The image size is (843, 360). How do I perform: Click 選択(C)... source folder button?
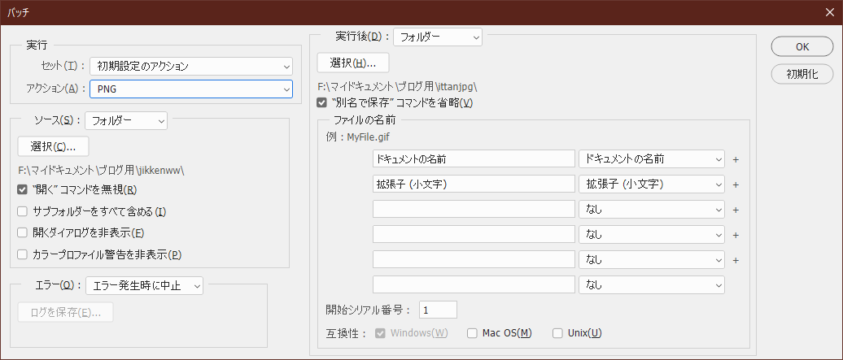coord(53,145)
